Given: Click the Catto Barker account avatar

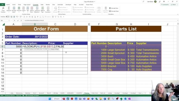Looking at the screenshot, I should [155, 1].
